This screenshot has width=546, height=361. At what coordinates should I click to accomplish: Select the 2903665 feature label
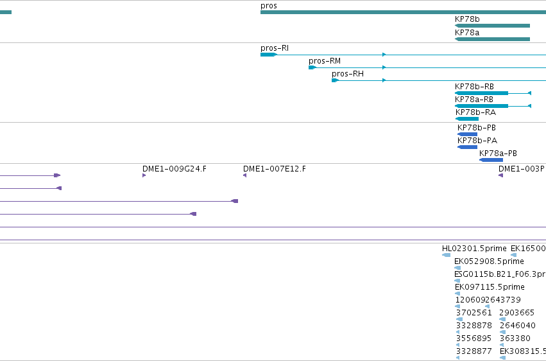516,313
